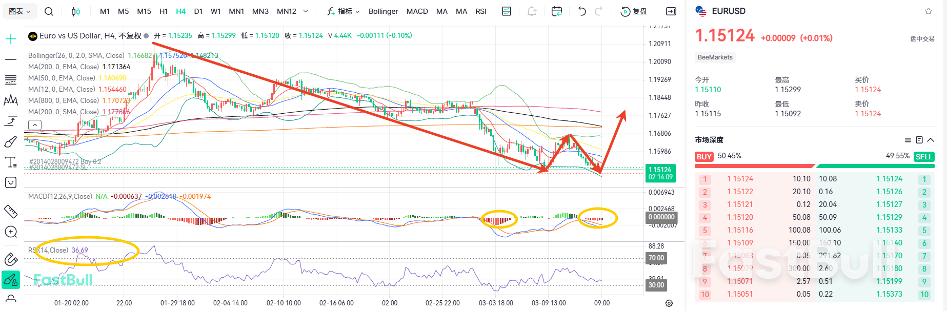Expand more timeframes dropdown arrow
947x311 pixels.
click(x=306, y=11)
